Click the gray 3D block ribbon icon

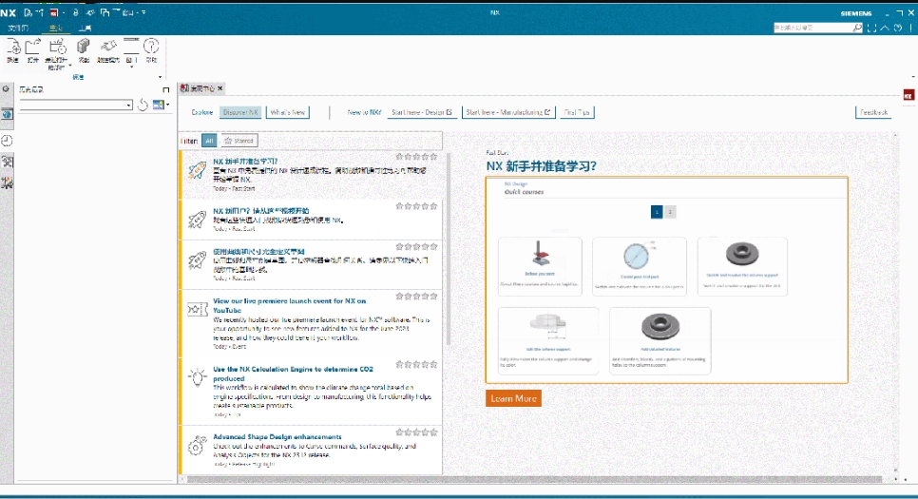coord(83,47)
